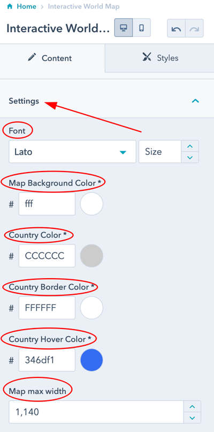214x432 pixels.
Task: Decrease font size with down arrow
Action: coord(190,158)
